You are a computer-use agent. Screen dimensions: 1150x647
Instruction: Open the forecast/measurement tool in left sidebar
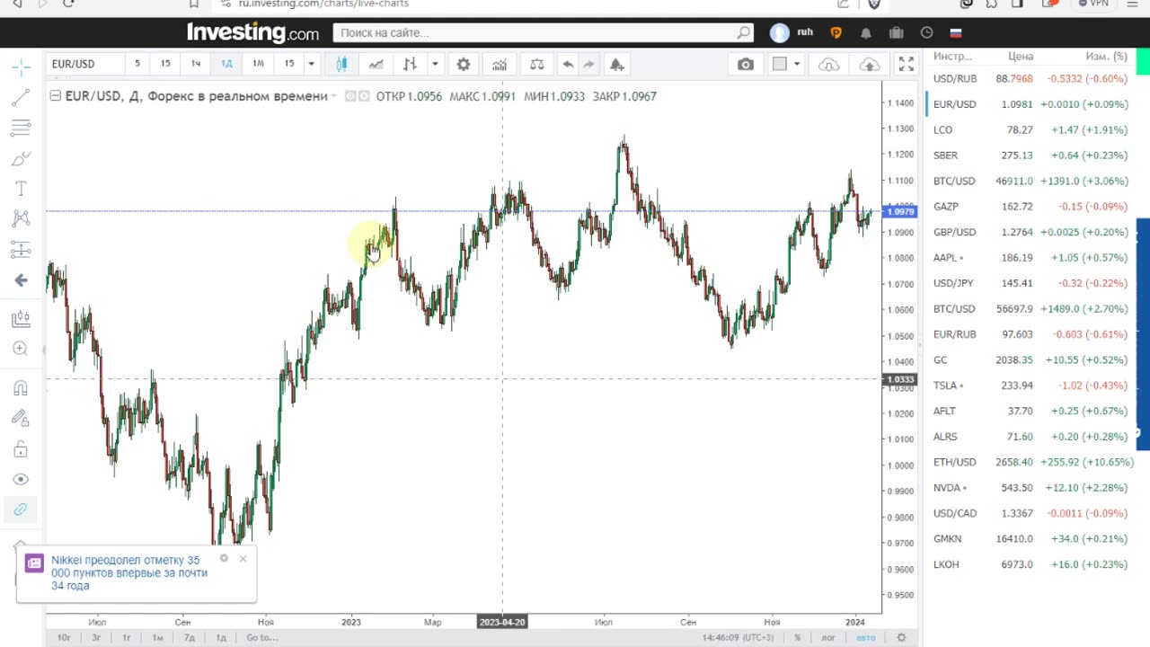(x=21, y=249)
